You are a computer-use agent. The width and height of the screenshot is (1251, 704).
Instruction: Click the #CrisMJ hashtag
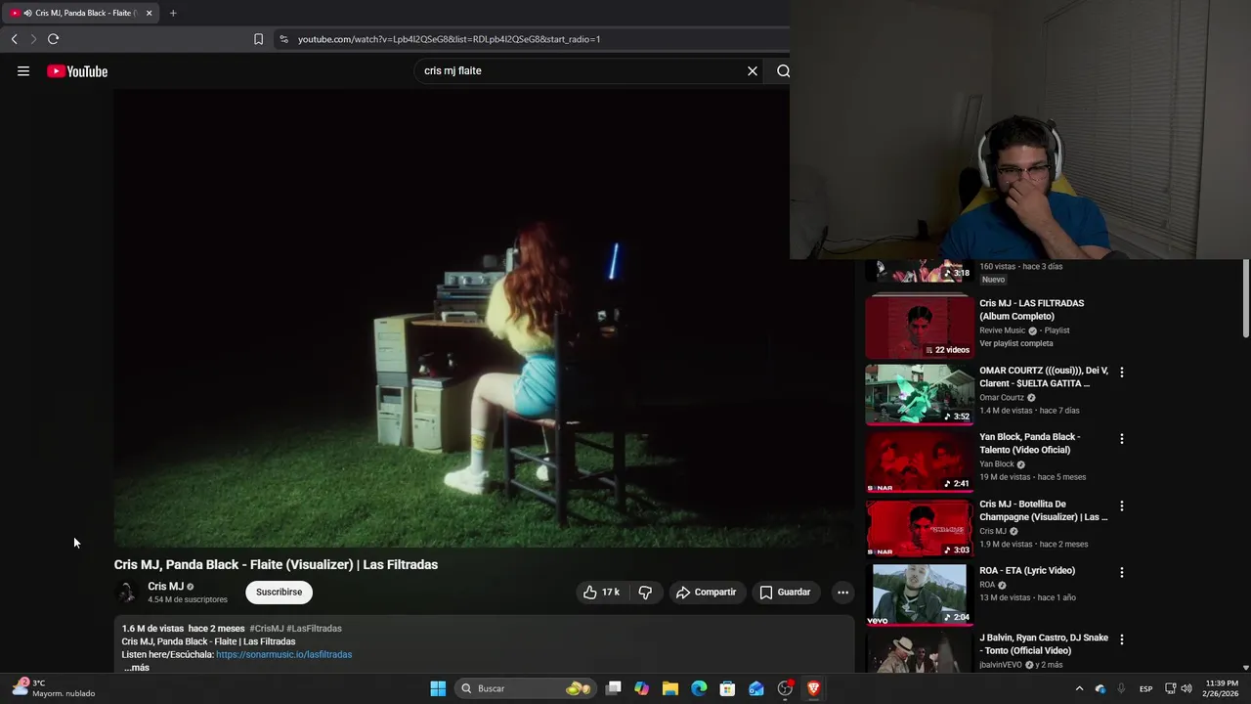pos(266,629)
